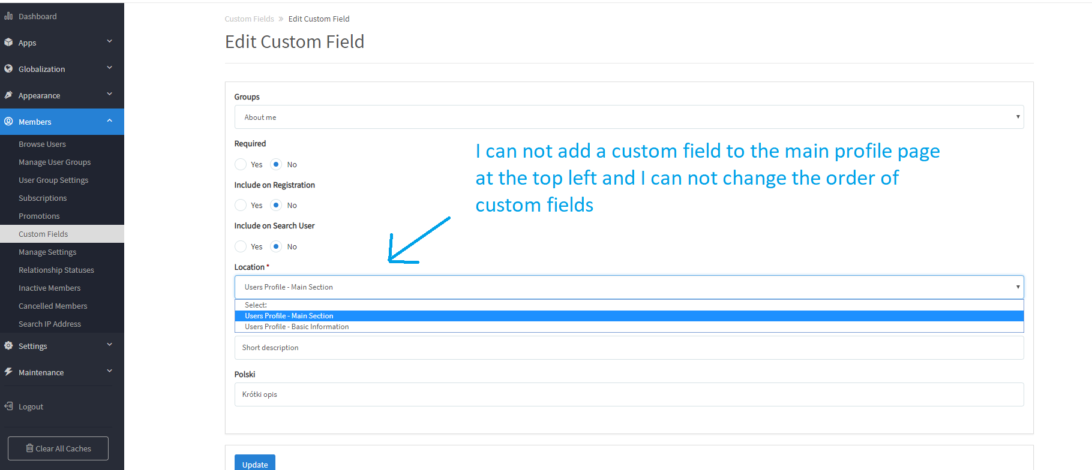Image resolution: width=1092 pixels, height=470 pixels.
Task: Select Yes for Required
Action: (240, 164)
